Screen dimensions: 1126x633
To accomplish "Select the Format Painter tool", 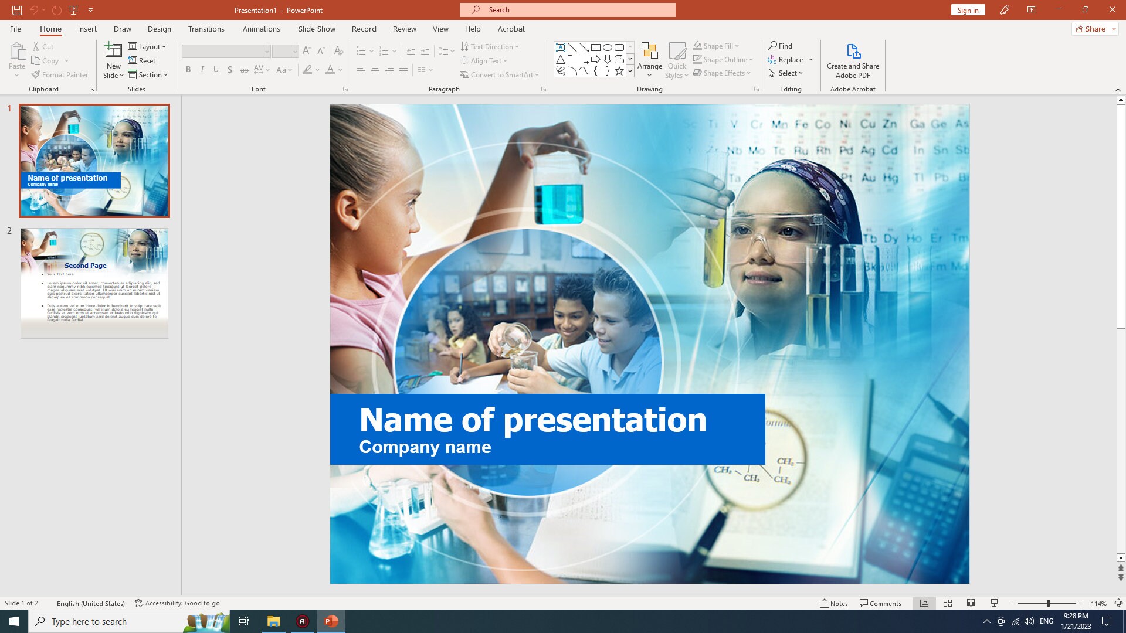I will click(x=60, y=74).
